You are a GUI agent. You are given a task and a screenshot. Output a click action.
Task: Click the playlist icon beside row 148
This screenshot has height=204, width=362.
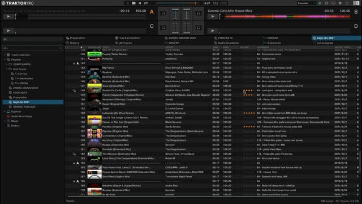coord(74,91)
